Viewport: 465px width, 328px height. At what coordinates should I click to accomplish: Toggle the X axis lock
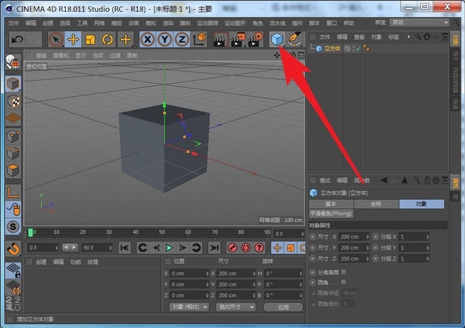[148, 39]
